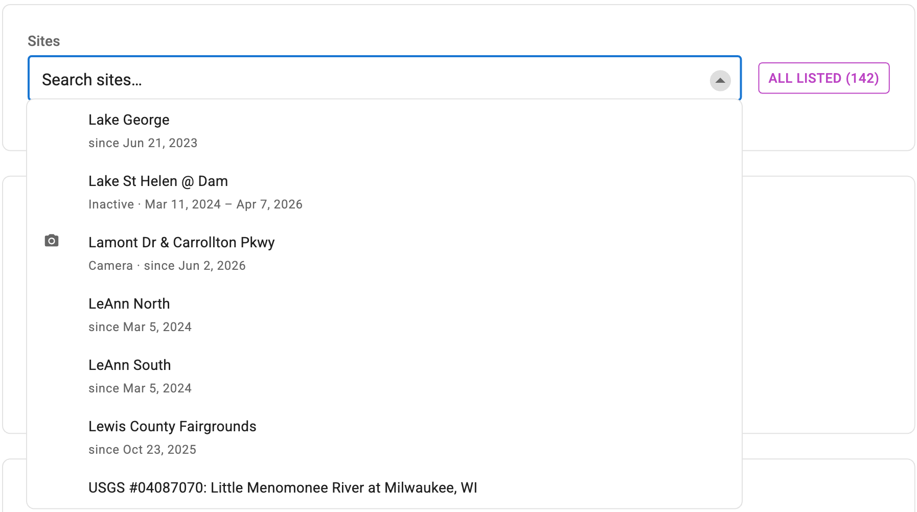Pick the LeAnn North site
This screenshot has width=917, height=512.
384,315
